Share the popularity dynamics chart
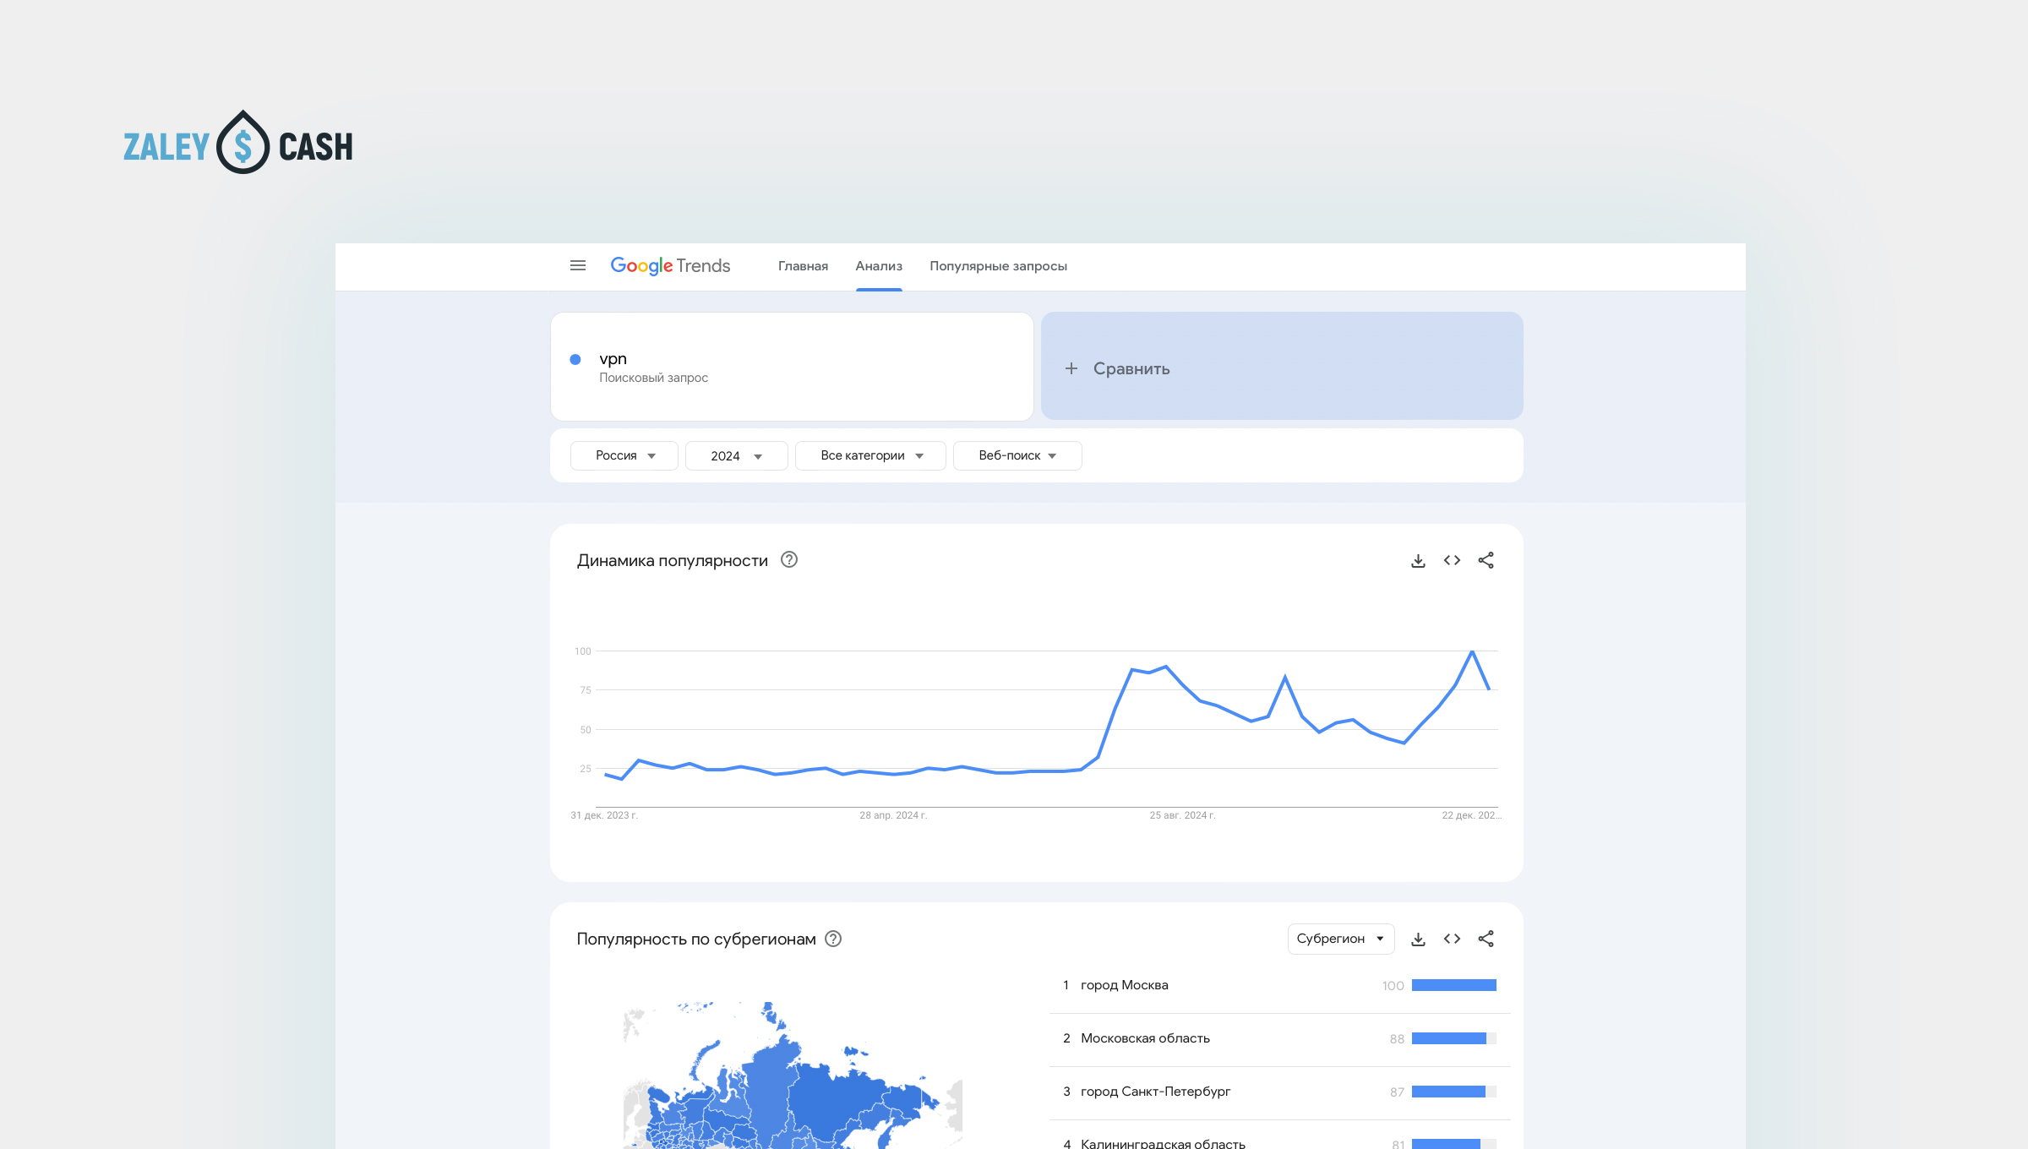2028x1149 pixels. pyautogui.click(x=1486, y=561)
